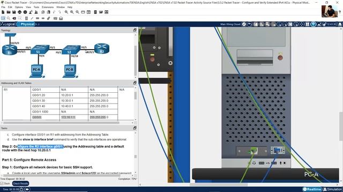The image size is (343, 192).
Task: Click the grid view icon in the Physical bar
Action: click(x=307, y=24)
